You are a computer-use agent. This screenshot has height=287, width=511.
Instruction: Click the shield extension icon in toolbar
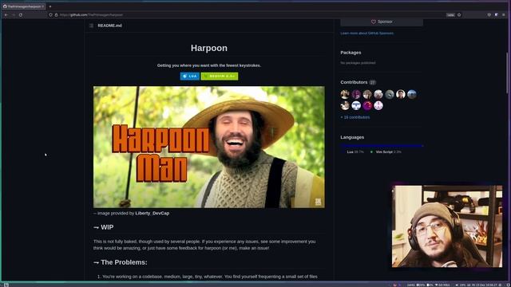click(489, 15)
